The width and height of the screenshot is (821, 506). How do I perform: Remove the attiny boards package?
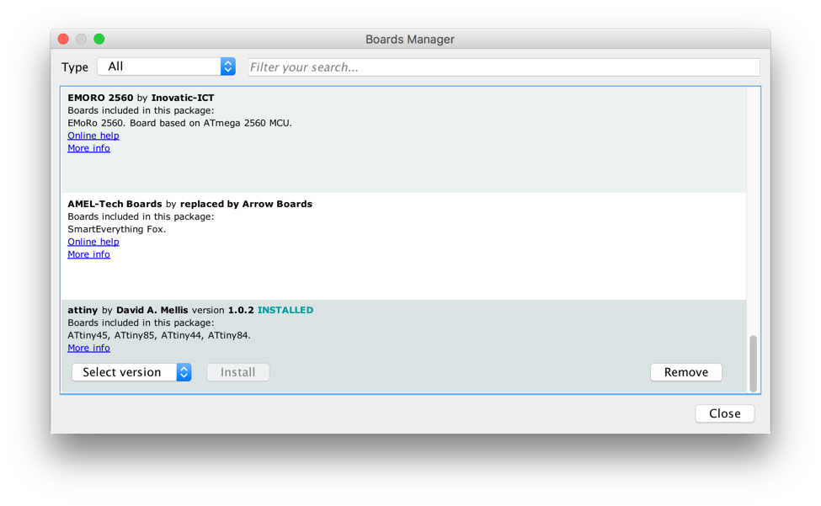click(686, 372)
